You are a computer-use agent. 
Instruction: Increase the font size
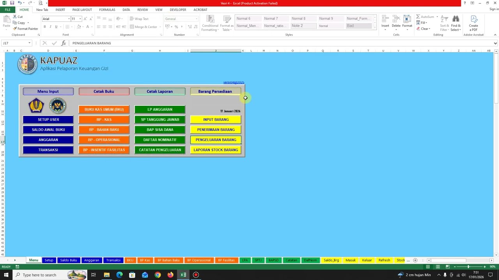click(x=85, y=19)
